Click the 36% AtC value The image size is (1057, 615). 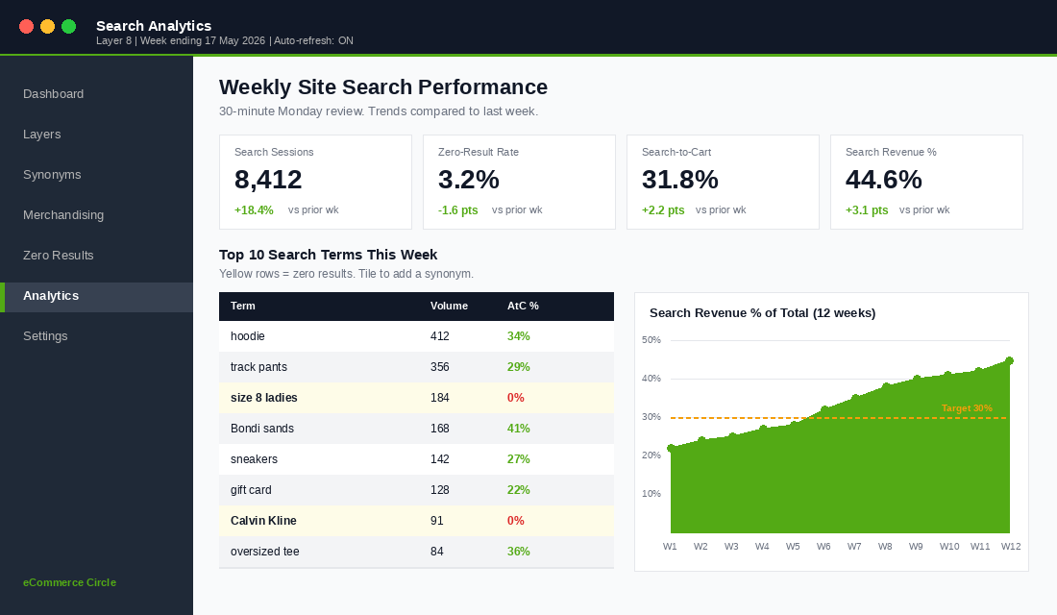tap(518, 552)
